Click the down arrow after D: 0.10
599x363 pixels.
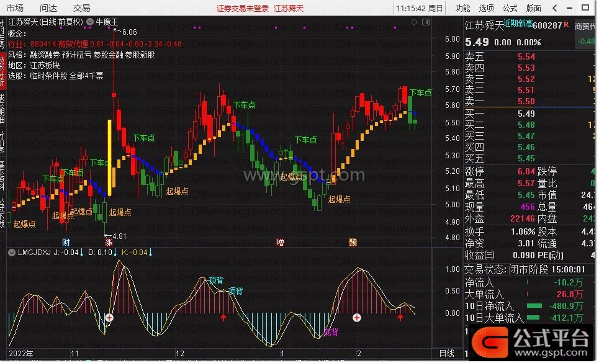coord(115,253)
